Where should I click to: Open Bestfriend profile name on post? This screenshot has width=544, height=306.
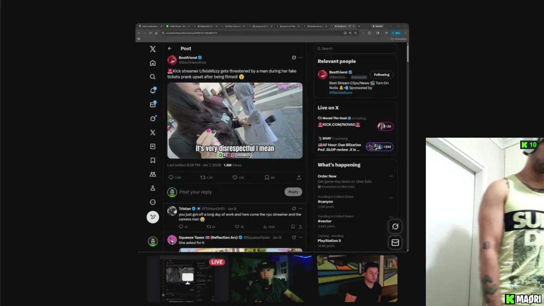pos(188,57)
